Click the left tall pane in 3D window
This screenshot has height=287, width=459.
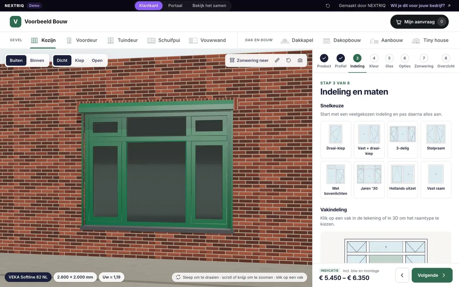coord(106,181)
